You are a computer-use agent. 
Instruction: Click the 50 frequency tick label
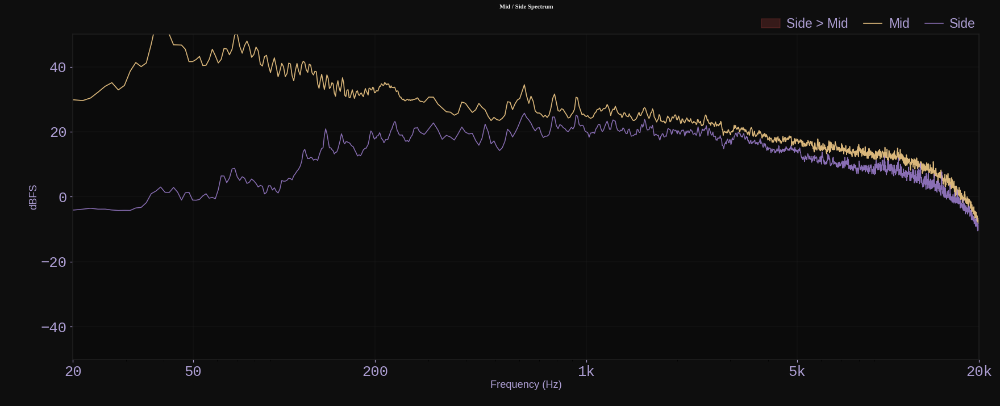[193, 371]
